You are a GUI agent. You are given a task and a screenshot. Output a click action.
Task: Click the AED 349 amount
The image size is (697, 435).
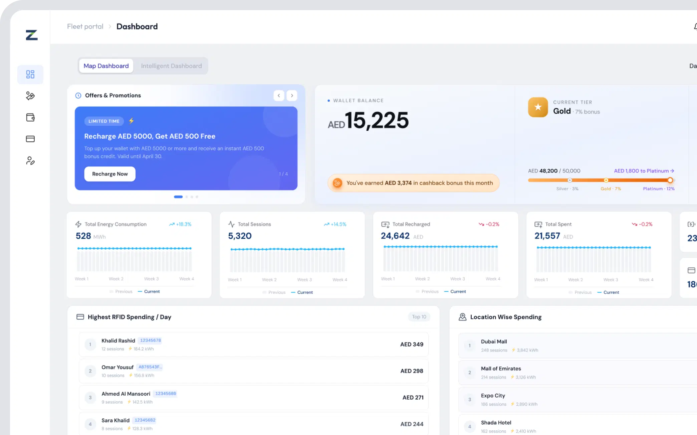[x=412, y=344]
